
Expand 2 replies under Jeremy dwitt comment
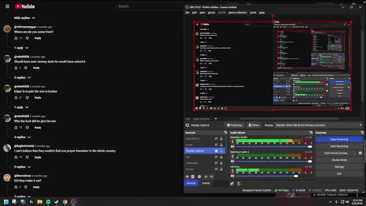[x=22, y=78]
